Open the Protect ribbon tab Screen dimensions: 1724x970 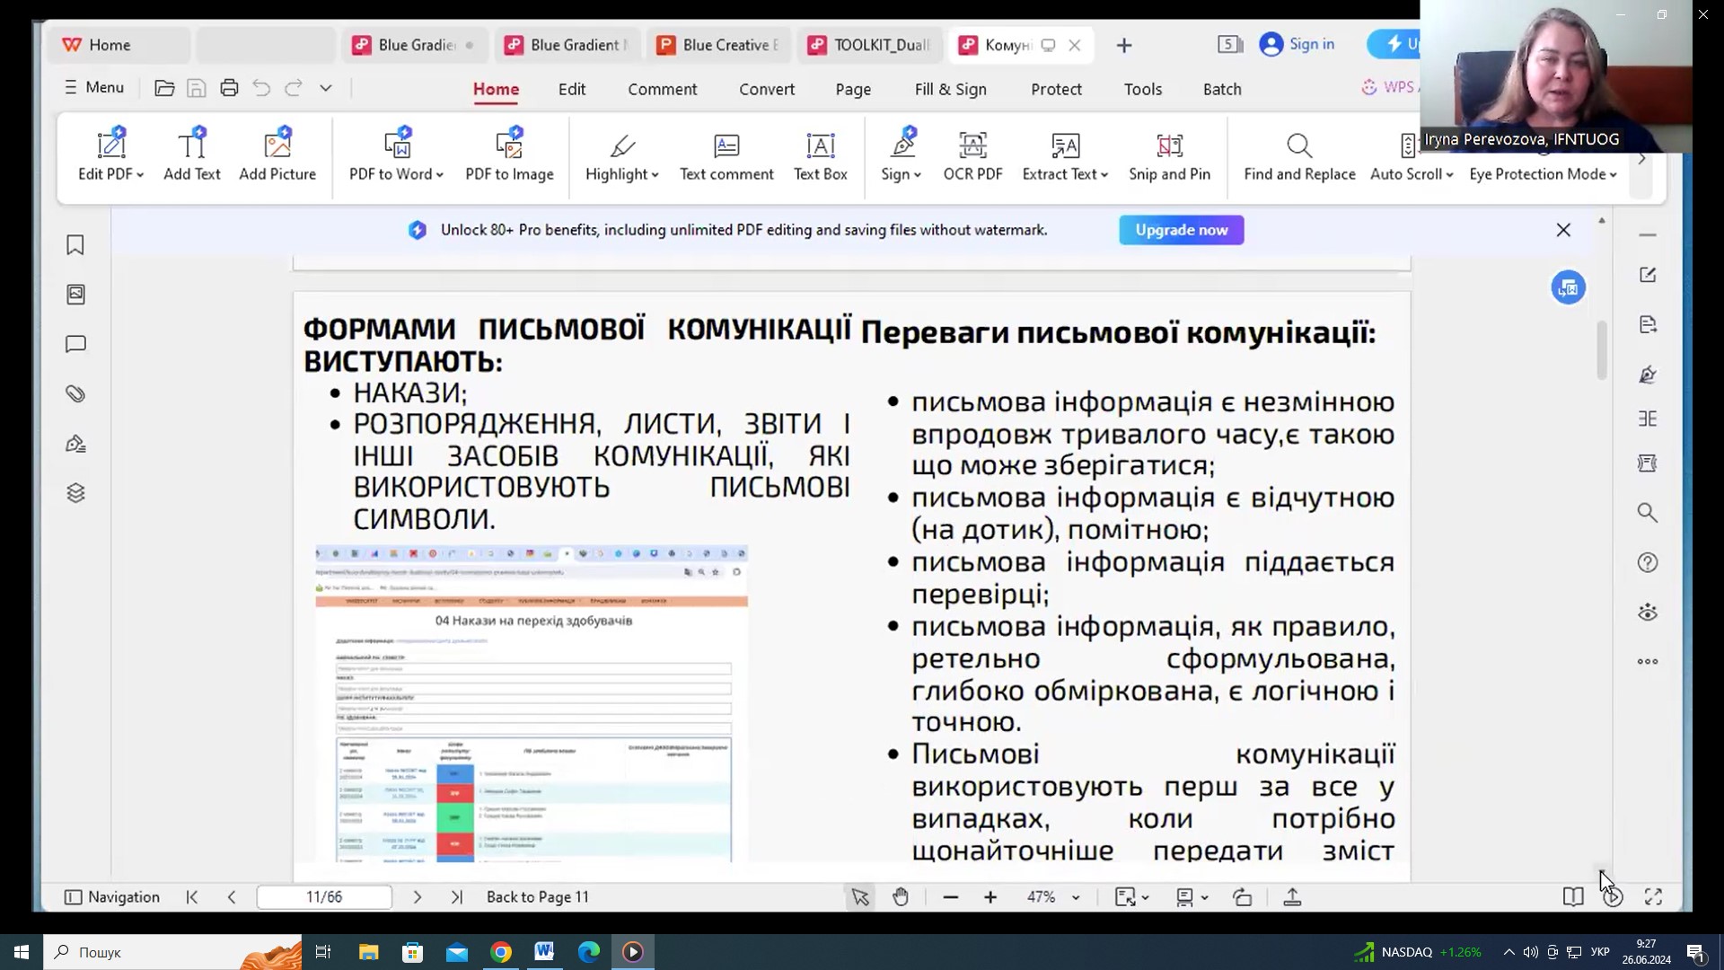coord(1056,89)
